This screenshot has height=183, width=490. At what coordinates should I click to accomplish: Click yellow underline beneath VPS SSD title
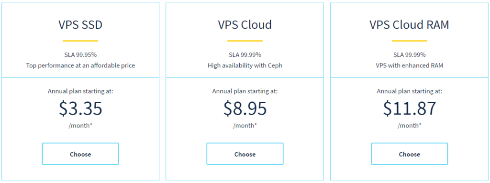click(x=80, y=41)
